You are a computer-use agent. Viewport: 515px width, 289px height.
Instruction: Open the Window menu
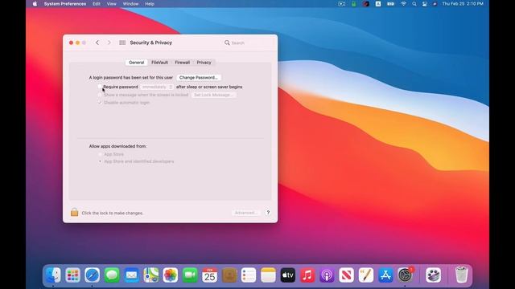point(130,4)
